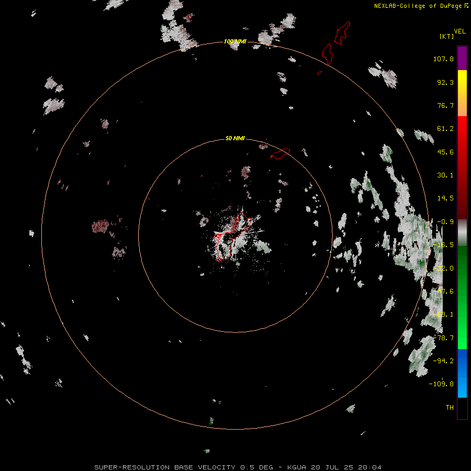
Task: Select the 45.6 legend value
Action: [445, 152]
